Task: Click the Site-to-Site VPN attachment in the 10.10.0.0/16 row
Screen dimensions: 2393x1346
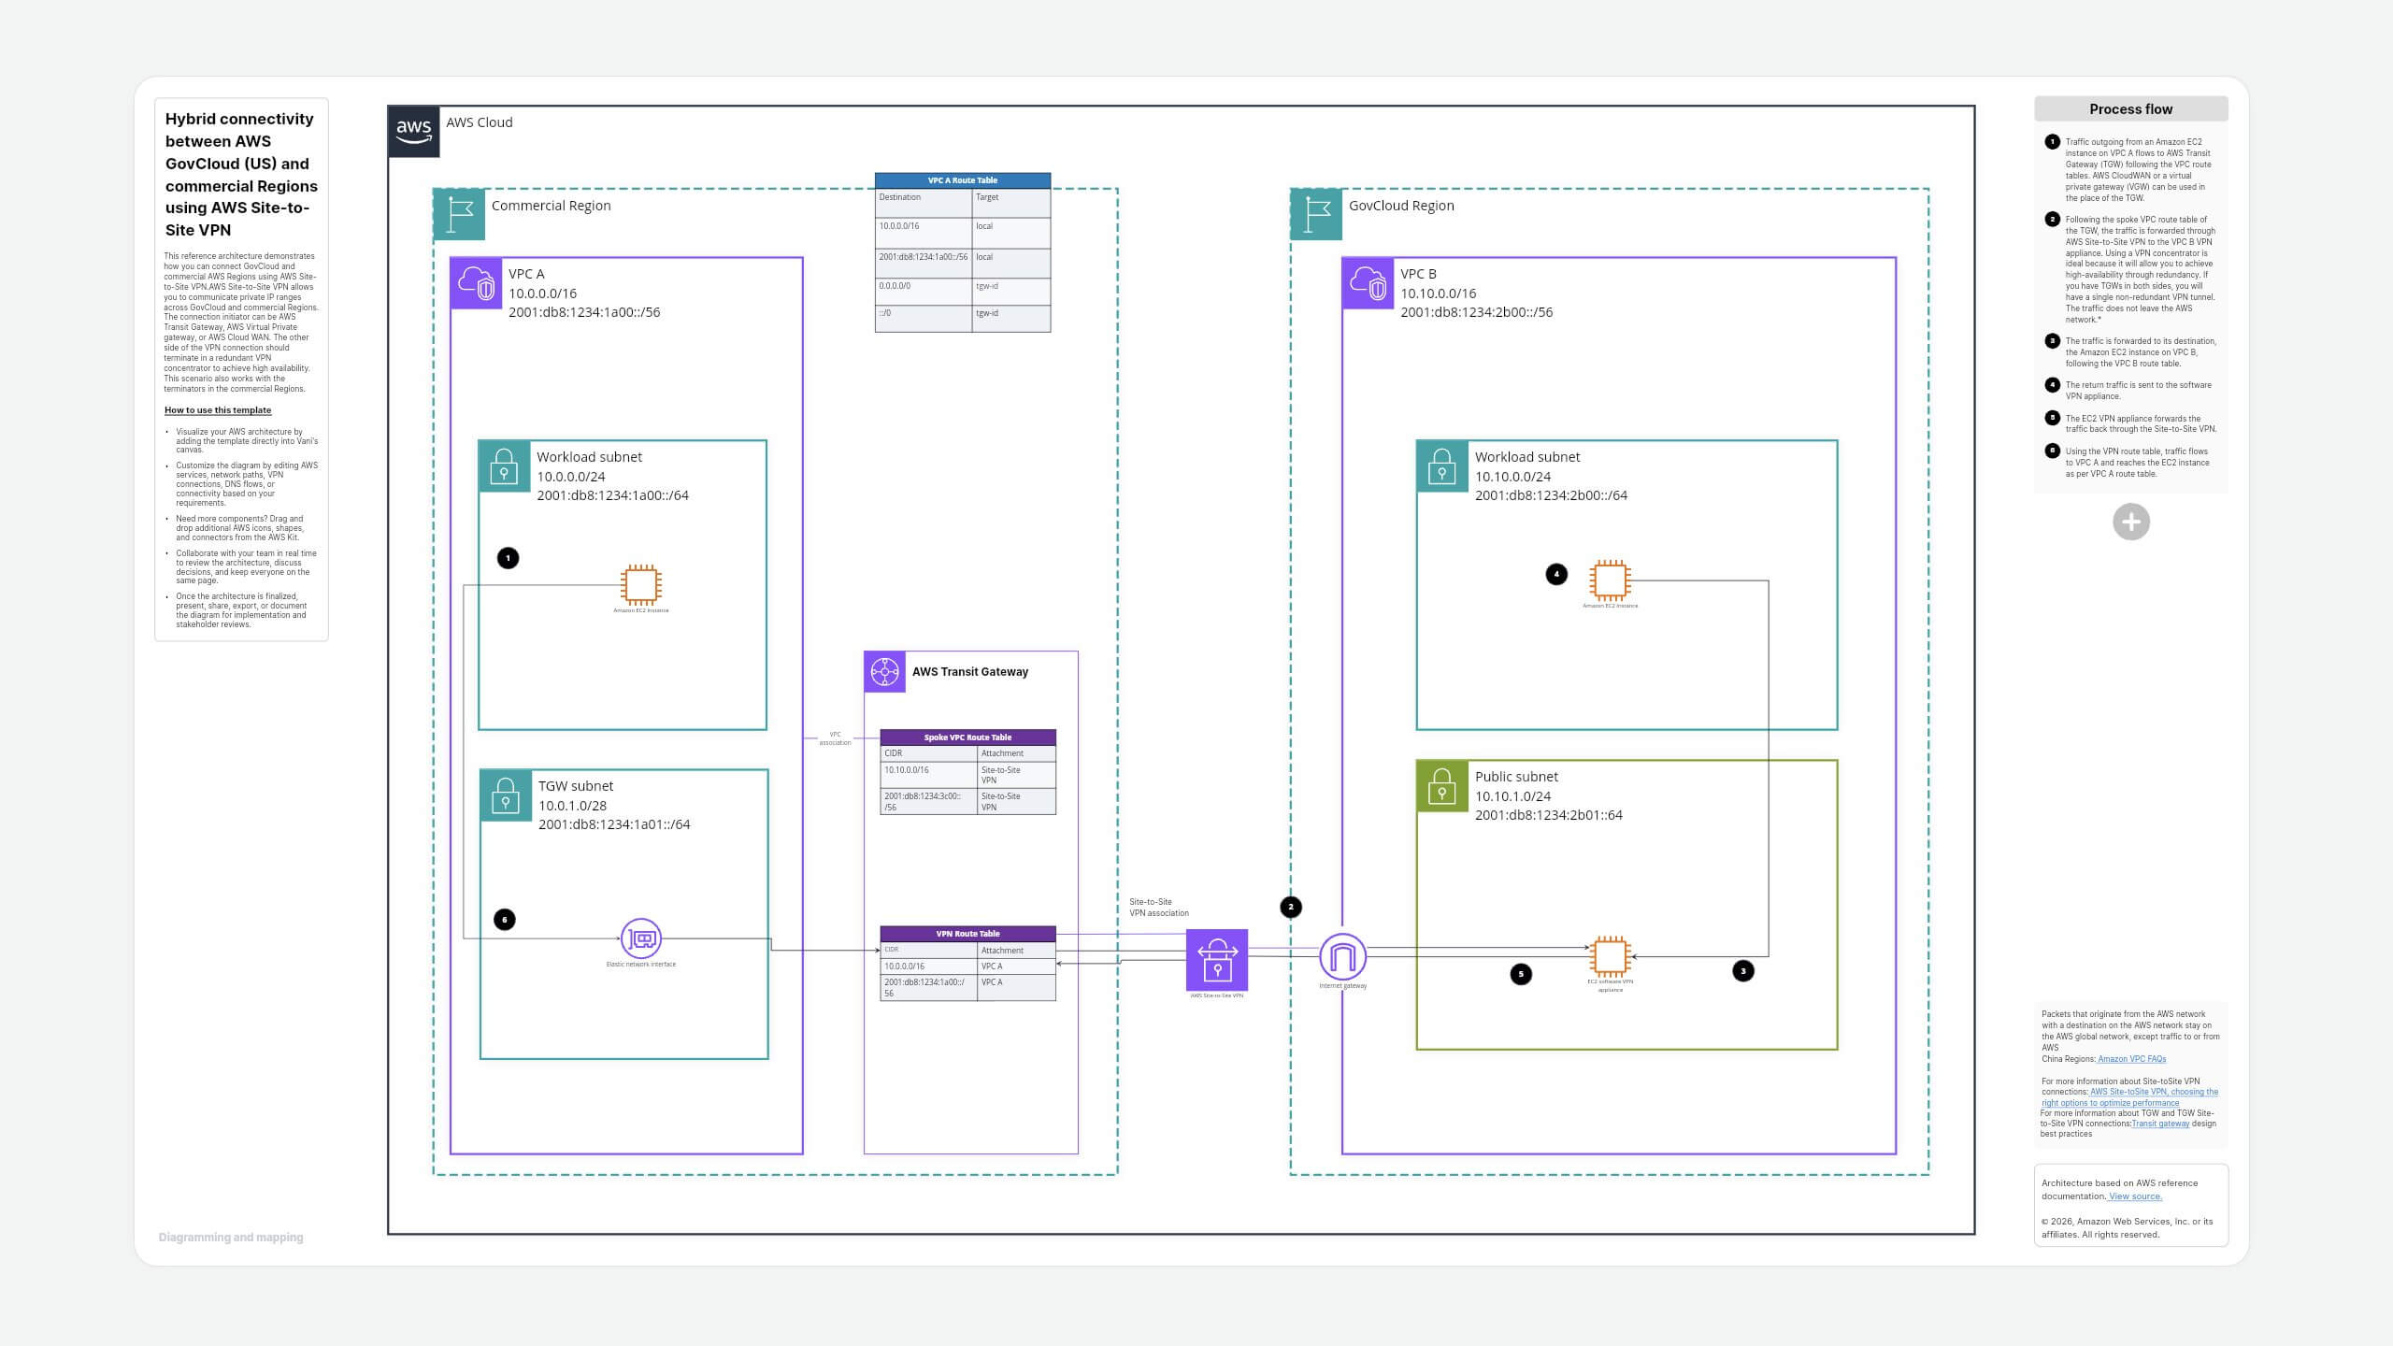Action: 1017,775
